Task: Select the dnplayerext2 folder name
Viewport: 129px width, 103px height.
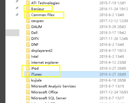Action: point(42,50)
